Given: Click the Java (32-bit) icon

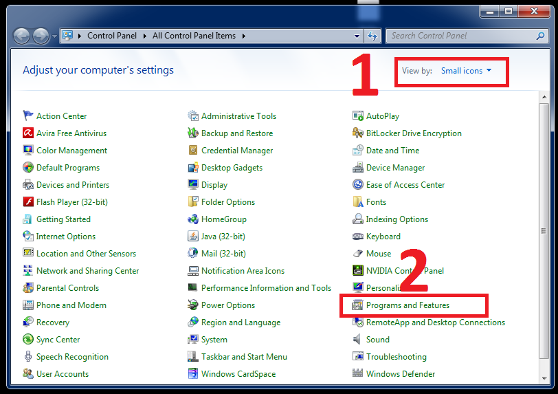Looking at the screenshot, I should coord(193,236).
